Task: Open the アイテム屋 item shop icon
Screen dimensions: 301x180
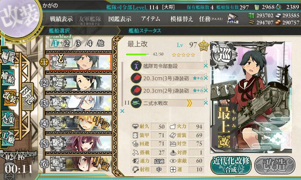Action: click(x=233, y=18)
